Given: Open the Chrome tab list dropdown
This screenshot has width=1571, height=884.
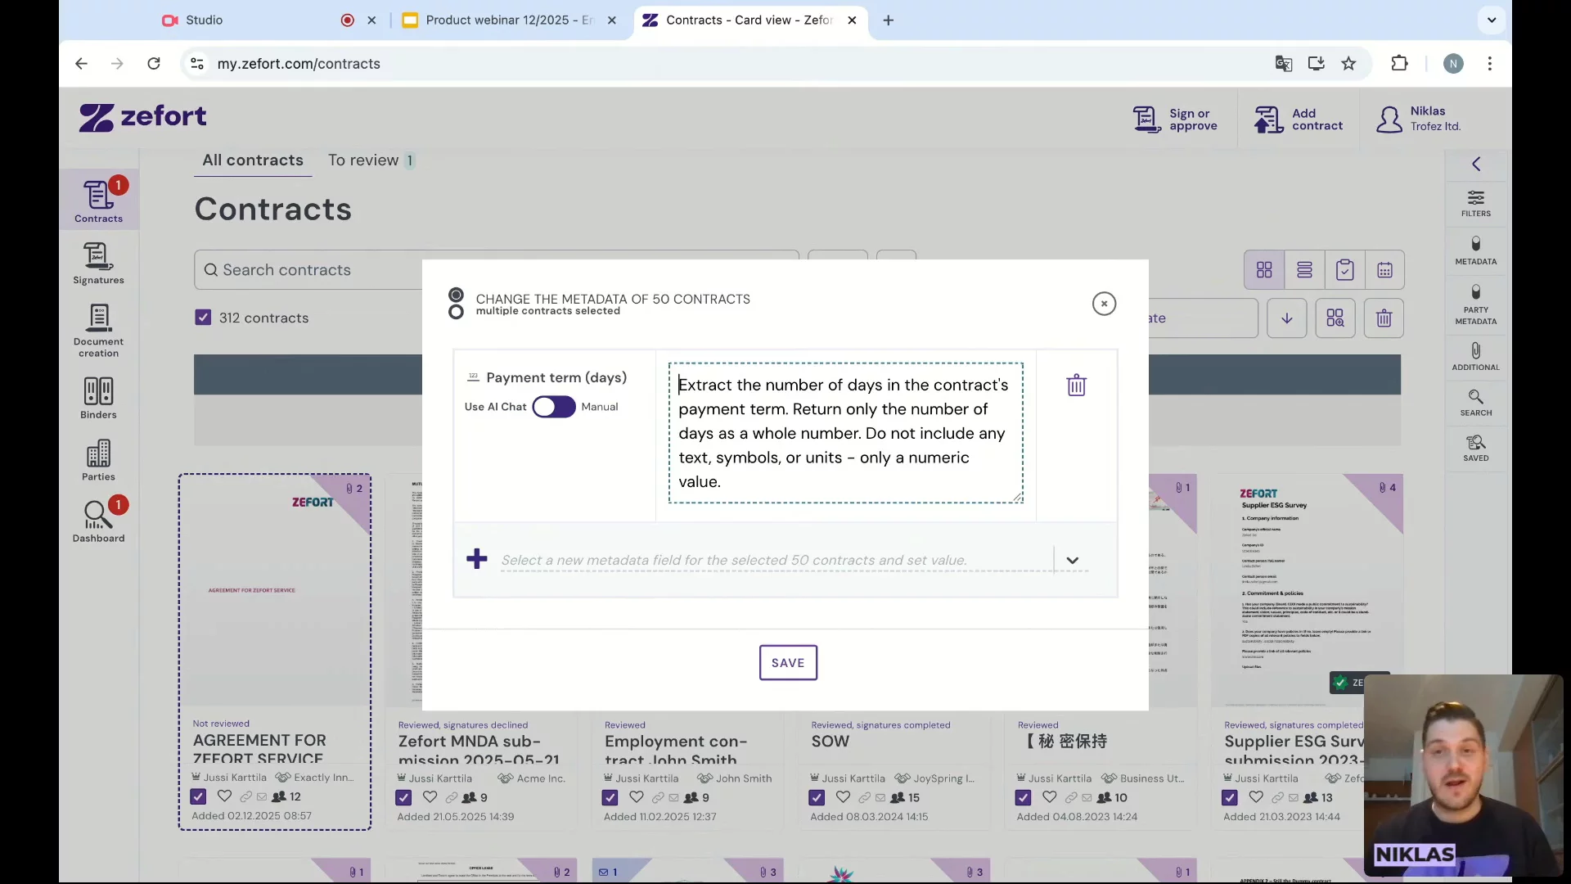Looking at the screenshot, I should click(x=1491, y=20).
